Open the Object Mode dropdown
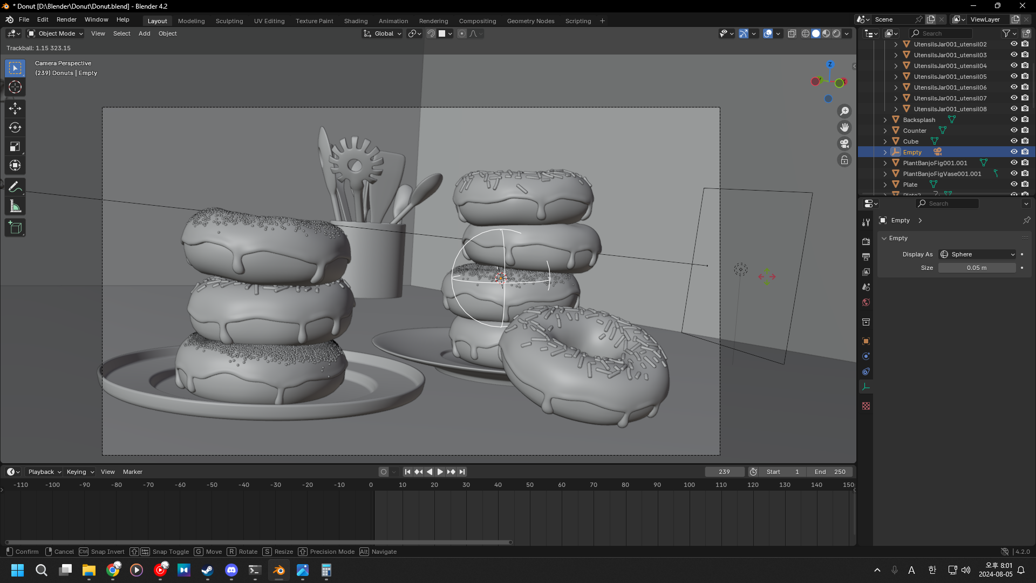Image resolution: width=1036 pixels, height=583 pixels. point(56,33)
